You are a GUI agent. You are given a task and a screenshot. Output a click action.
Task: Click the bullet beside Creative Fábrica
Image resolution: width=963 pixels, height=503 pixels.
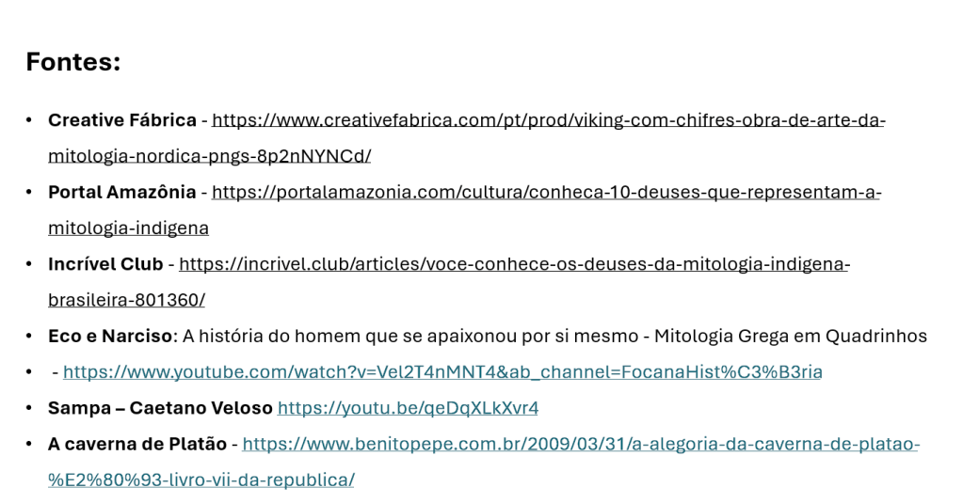coord(29,120)
